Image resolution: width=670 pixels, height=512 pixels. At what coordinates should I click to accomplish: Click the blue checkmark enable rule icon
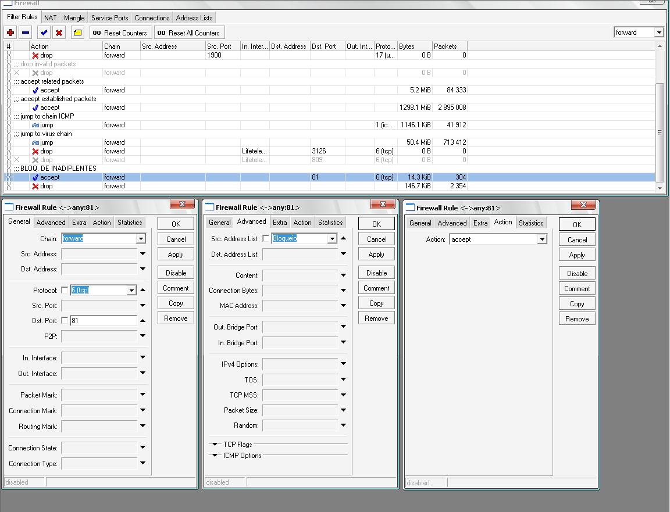point(44,33)
